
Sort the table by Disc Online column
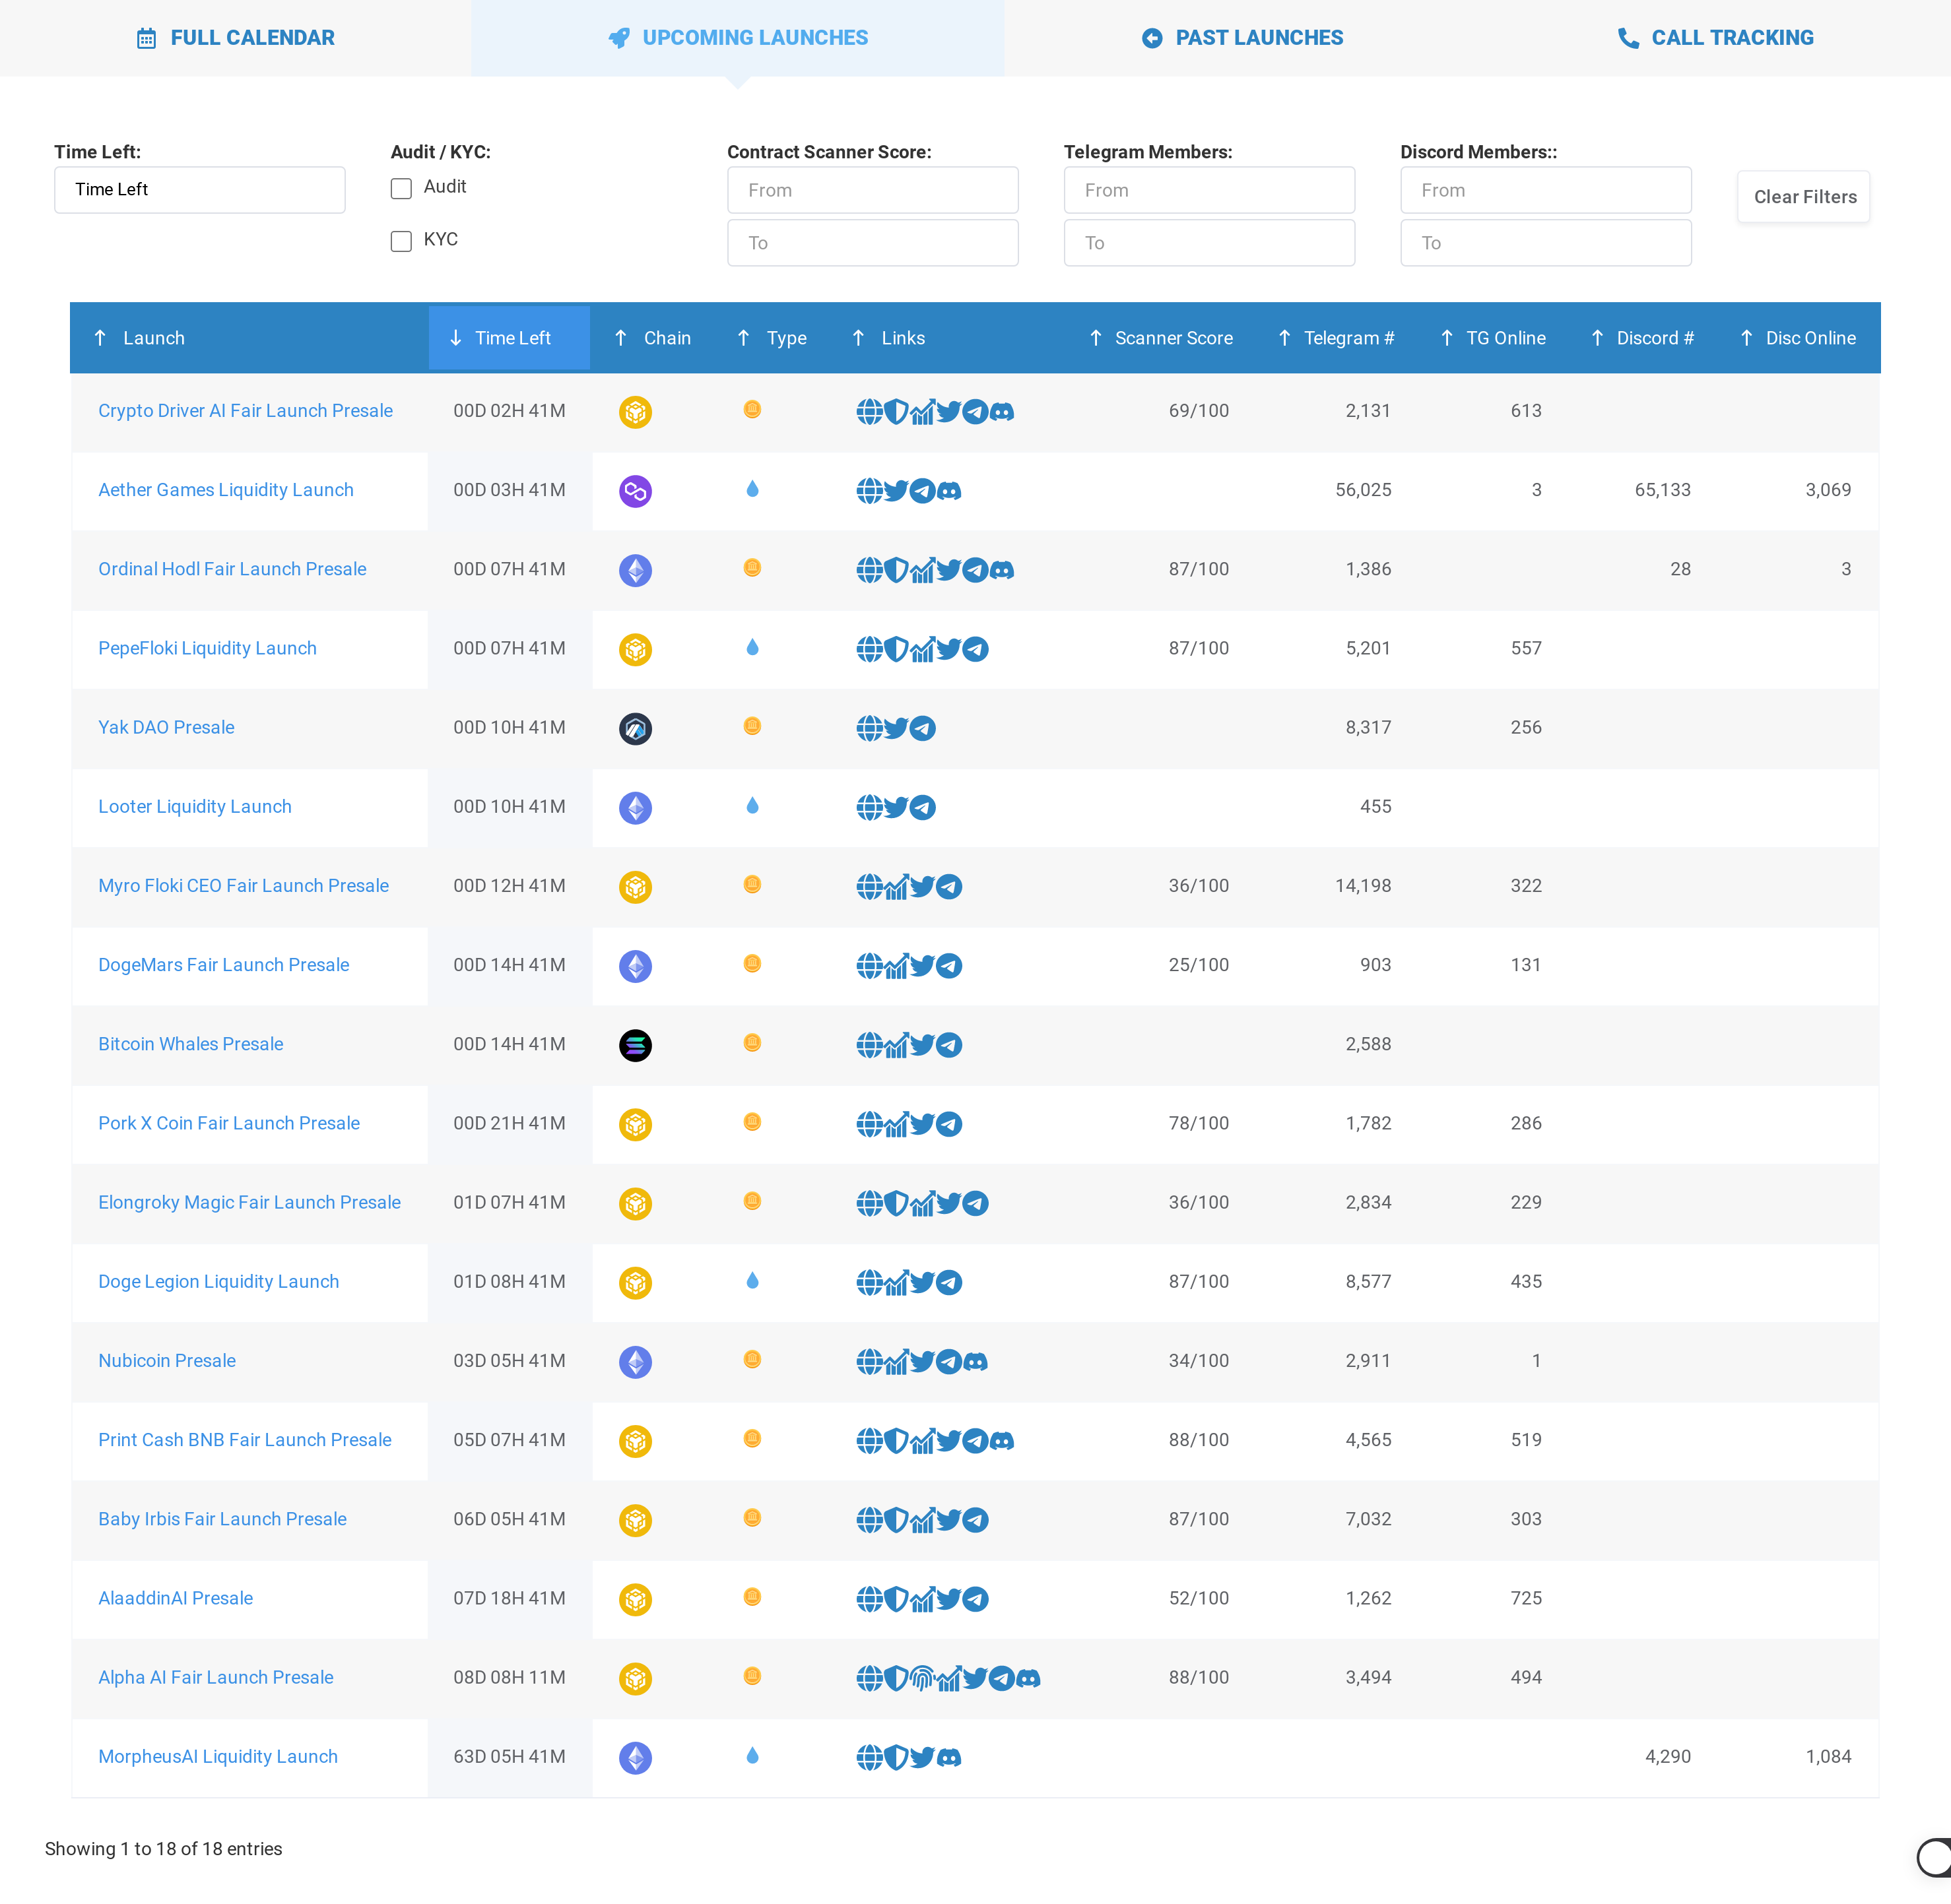pos(1799,338)
